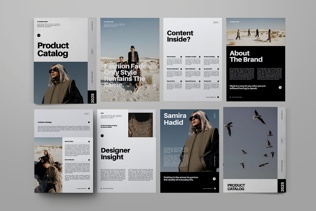316x211 pixels.
Task: Click the blonde woman photo on Product Catalog cover
Action: 61,83
